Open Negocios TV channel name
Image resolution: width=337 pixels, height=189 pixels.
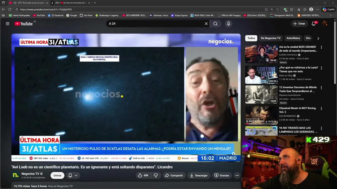point(30,174)
